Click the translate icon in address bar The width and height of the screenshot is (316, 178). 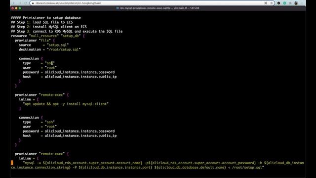tap(266, 3)
